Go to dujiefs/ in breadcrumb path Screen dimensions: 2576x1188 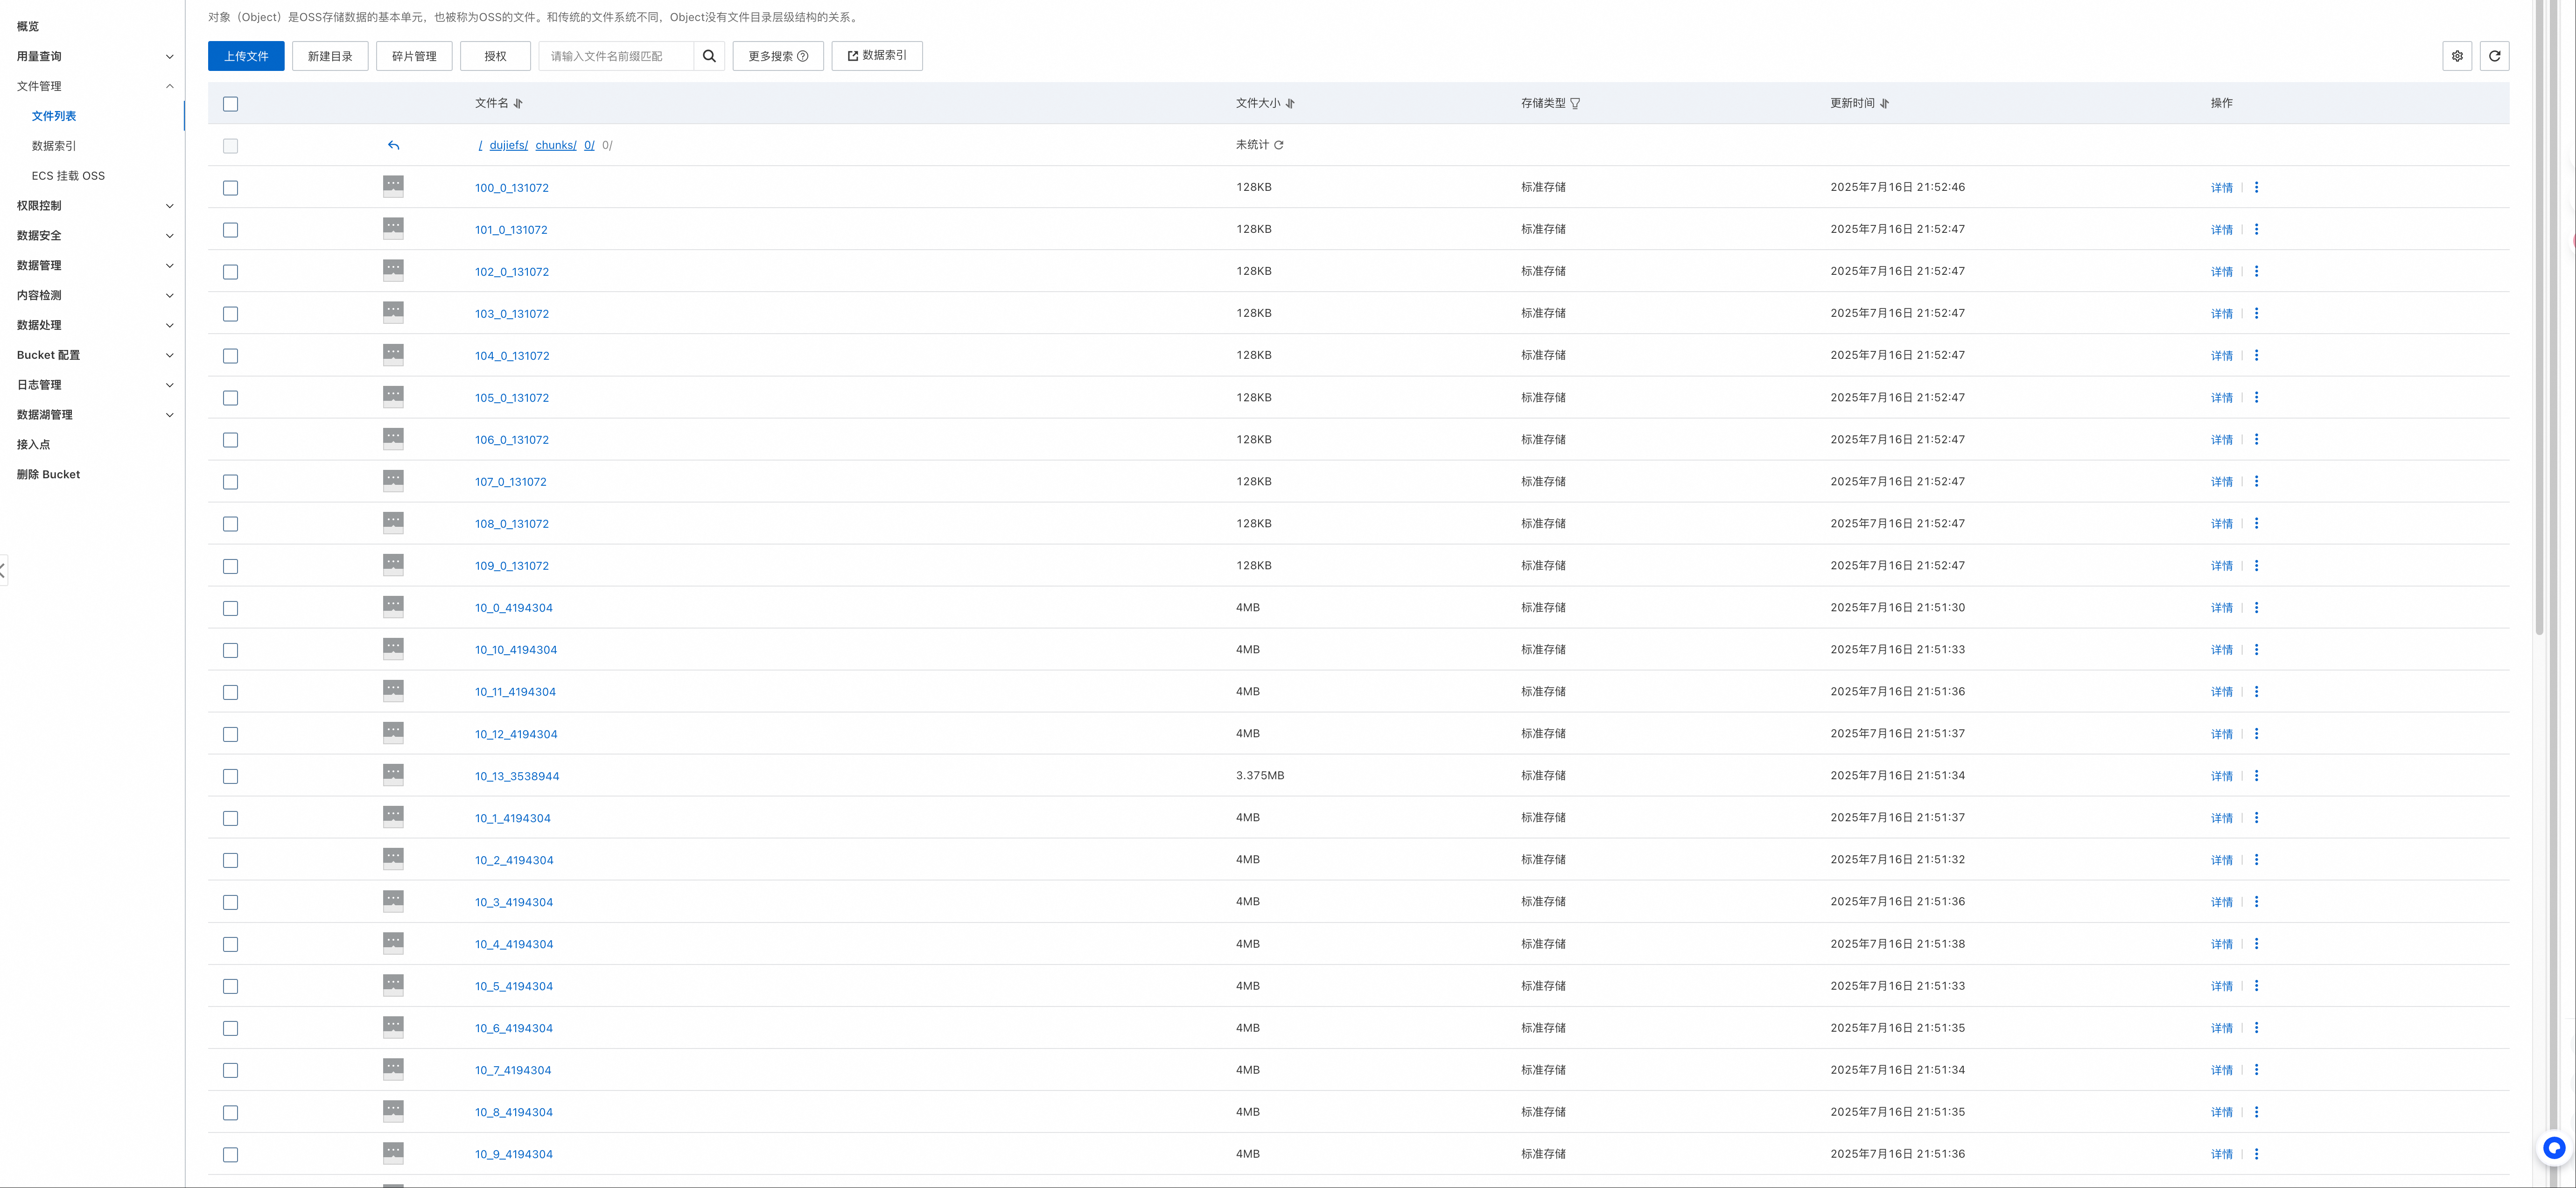[509, 146]
